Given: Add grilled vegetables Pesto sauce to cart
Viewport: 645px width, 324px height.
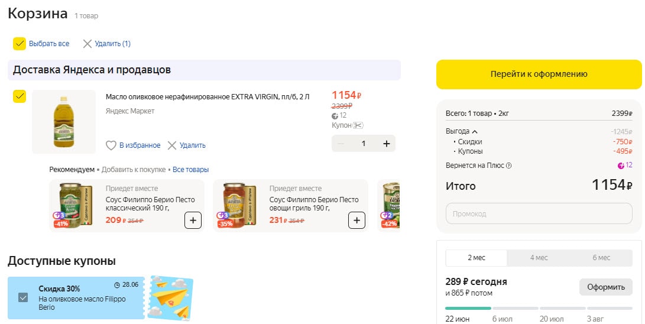Looking at the screenshot, I should [x=356, y=221].
